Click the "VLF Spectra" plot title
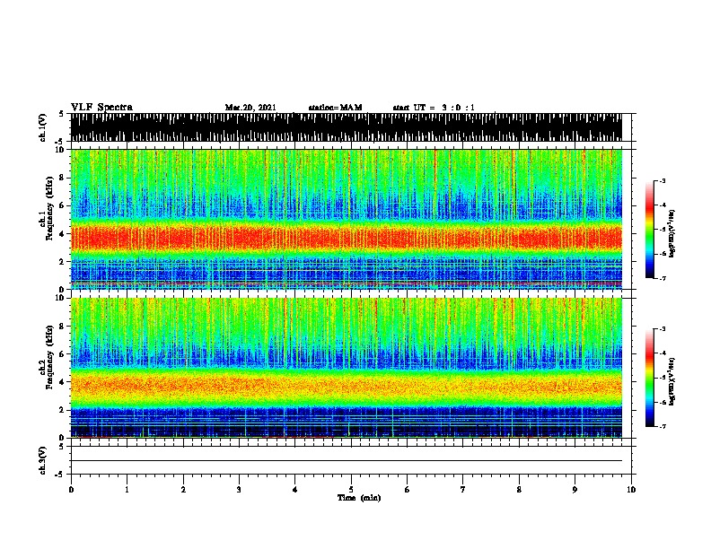Screen dimensions: 711x549 click(x=101, y=108)
